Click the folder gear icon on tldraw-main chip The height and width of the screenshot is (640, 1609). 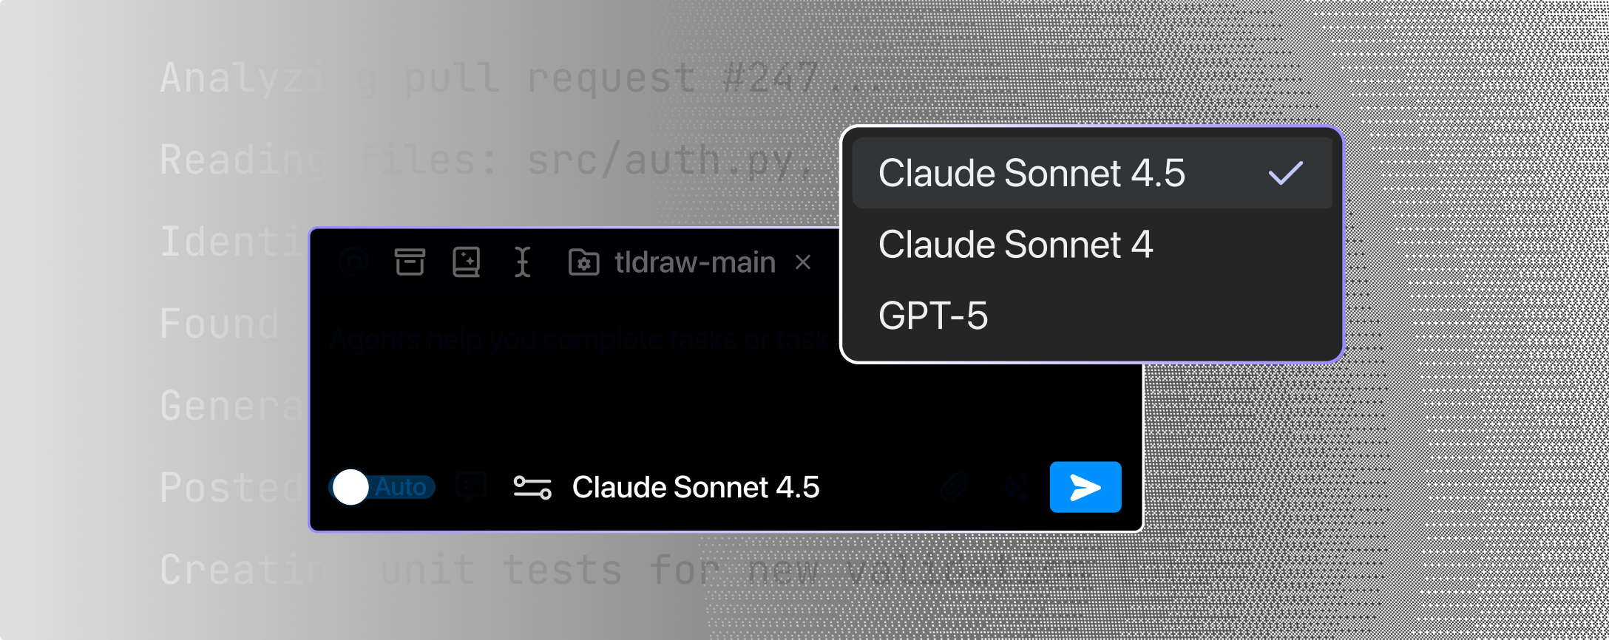pos(584,262)
